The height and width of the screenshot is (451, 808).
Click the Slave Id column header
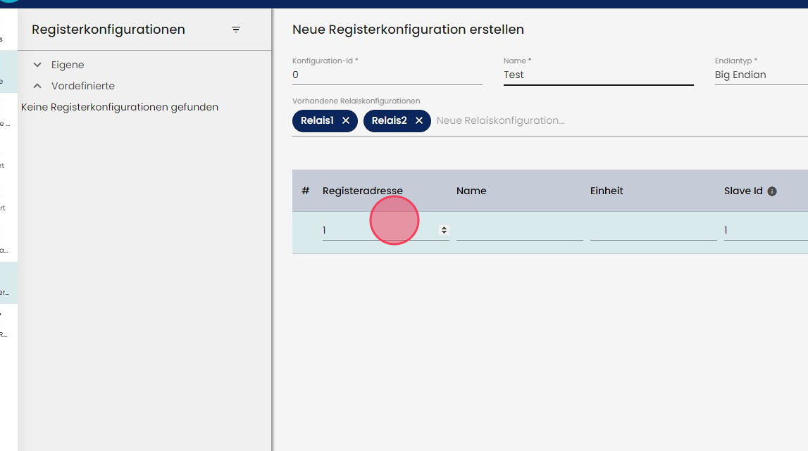point(743,191)
